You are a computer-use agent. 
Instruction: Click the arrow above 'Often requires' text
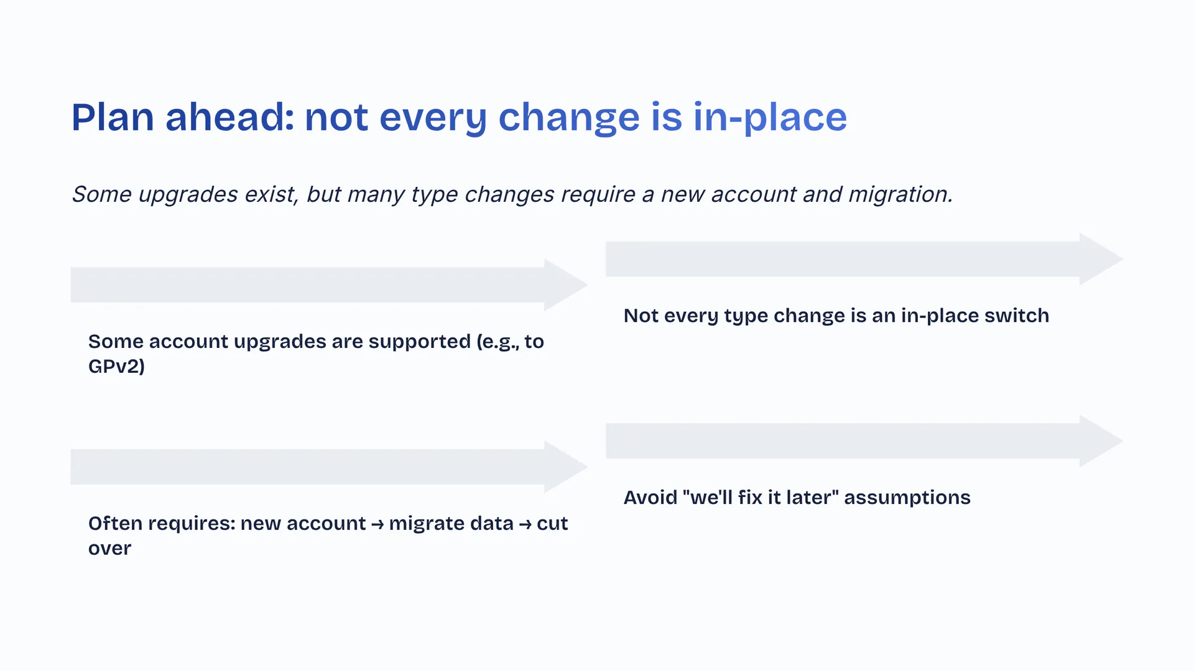[311, 467]
